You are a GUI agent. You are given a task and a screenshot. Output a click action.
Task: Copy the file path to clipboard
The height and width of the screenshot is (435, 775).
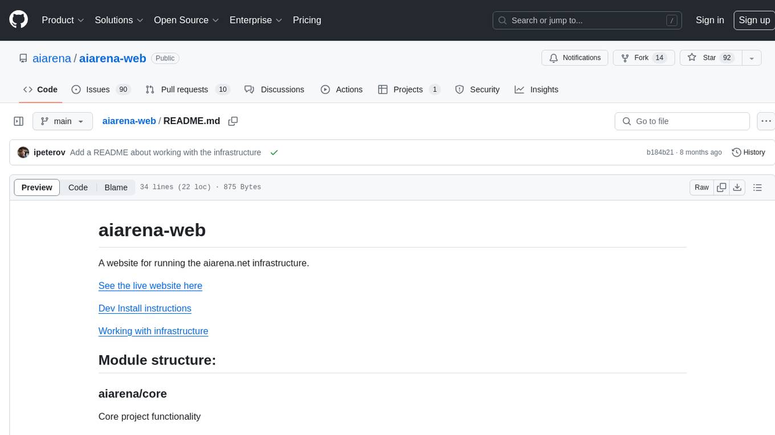pyautogui.click(x=232, y=121)
